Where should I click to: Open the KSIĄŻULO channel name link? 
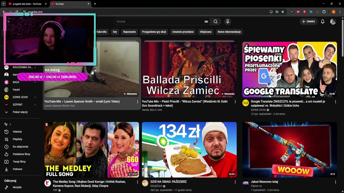coord(156,186)
